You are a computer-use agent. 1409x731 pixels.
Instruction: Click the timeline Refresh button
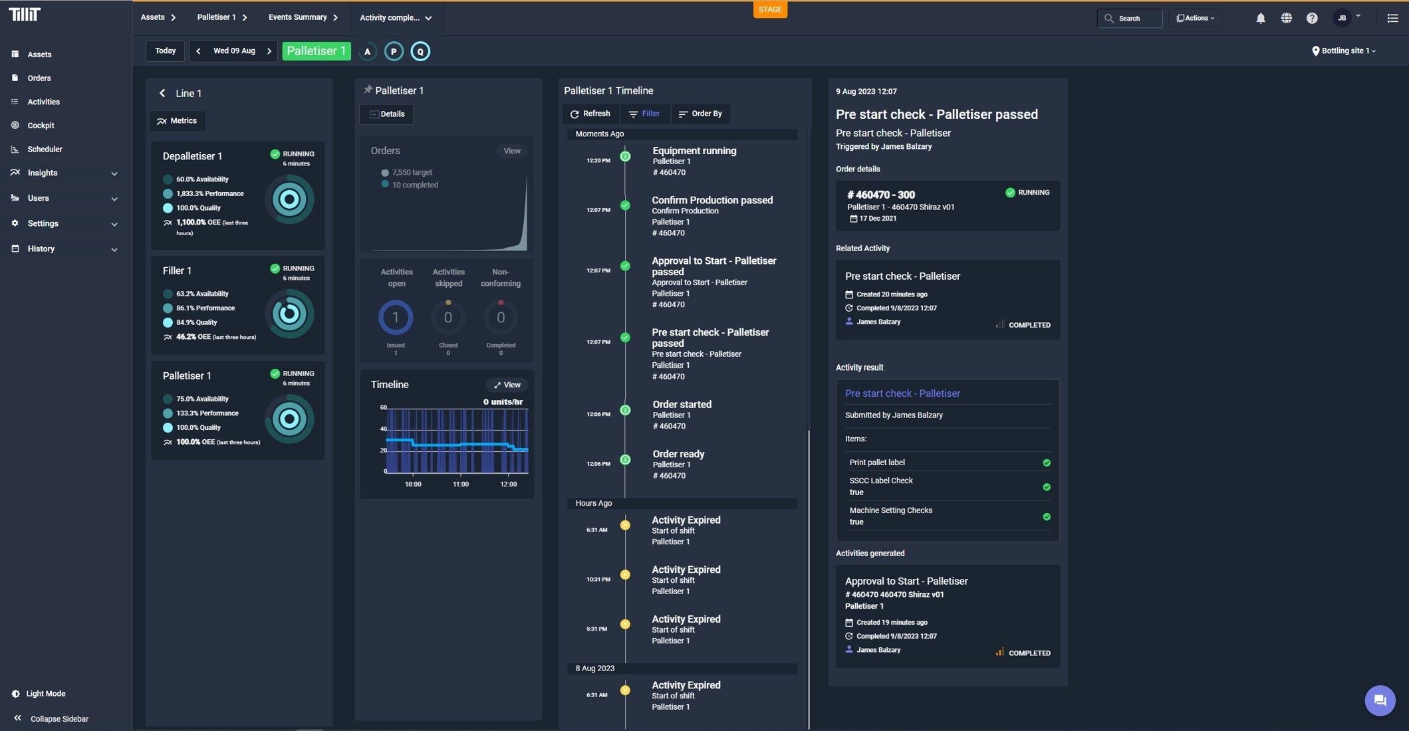pos(590,114)
